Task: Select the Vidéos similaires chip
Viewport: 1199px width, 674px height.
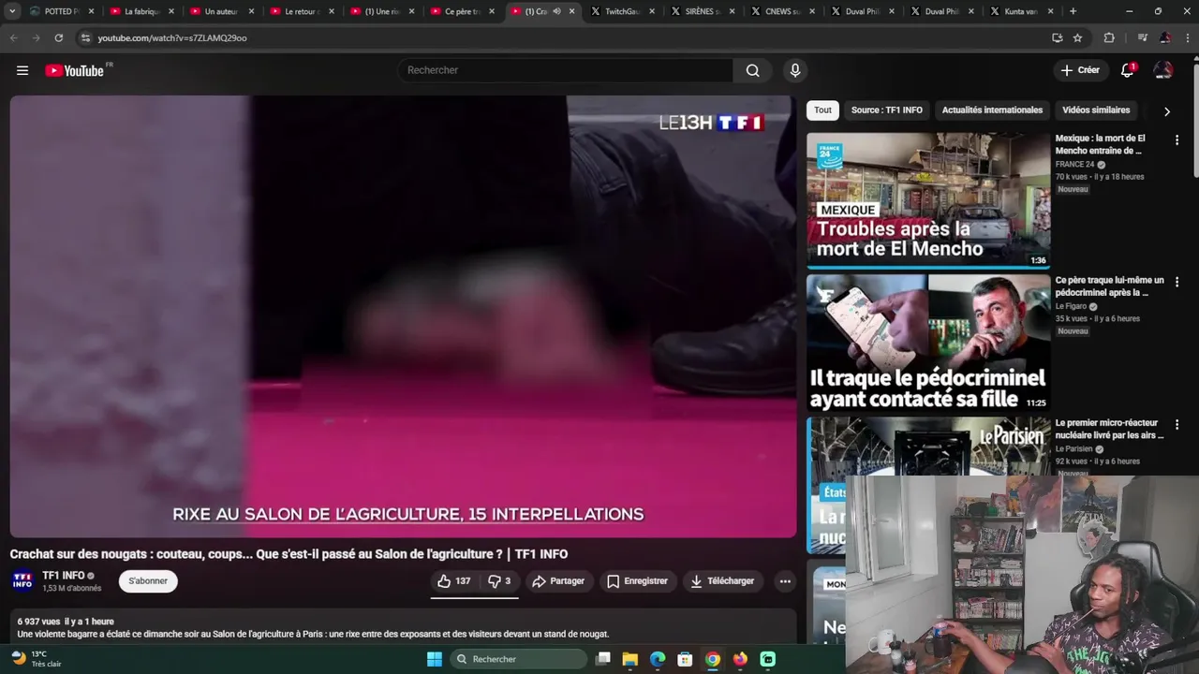Action: click(1096, 110)
